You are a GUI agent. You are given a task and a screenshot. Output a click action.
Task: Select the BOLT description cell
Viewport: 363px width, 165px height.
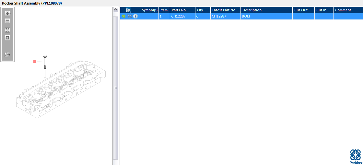pos(266,17)
